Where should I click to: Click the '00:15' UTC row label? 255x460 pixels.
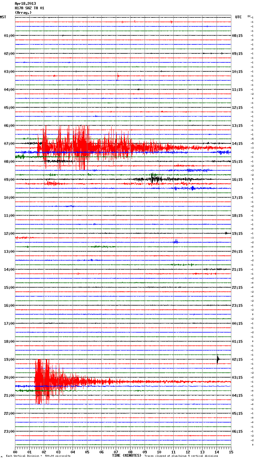pos(237,324)
